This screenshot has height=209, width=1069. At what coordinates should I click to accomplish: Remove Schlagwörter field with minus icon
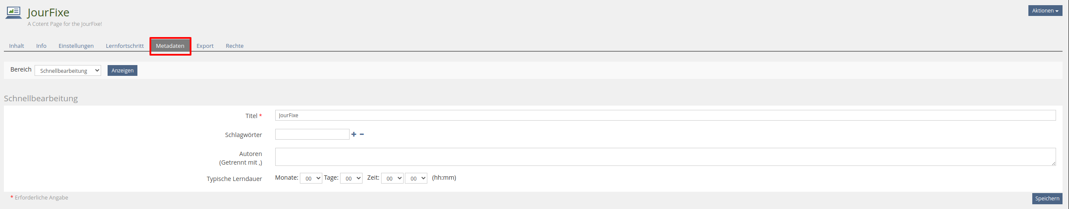coord(362,134)
